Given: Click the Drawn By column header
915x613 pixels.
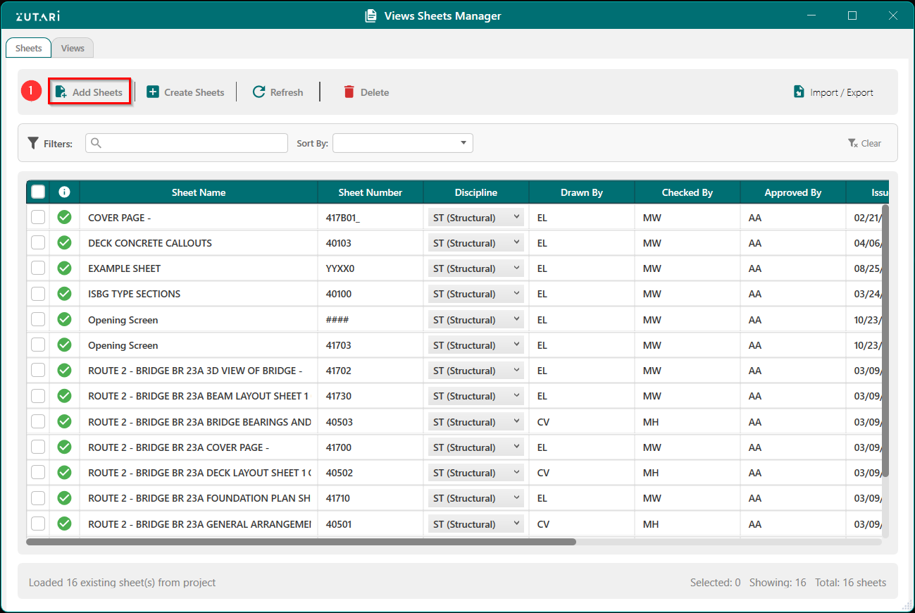Looking at the screenshot, I should pyautogui.click(x=581, y=192).
